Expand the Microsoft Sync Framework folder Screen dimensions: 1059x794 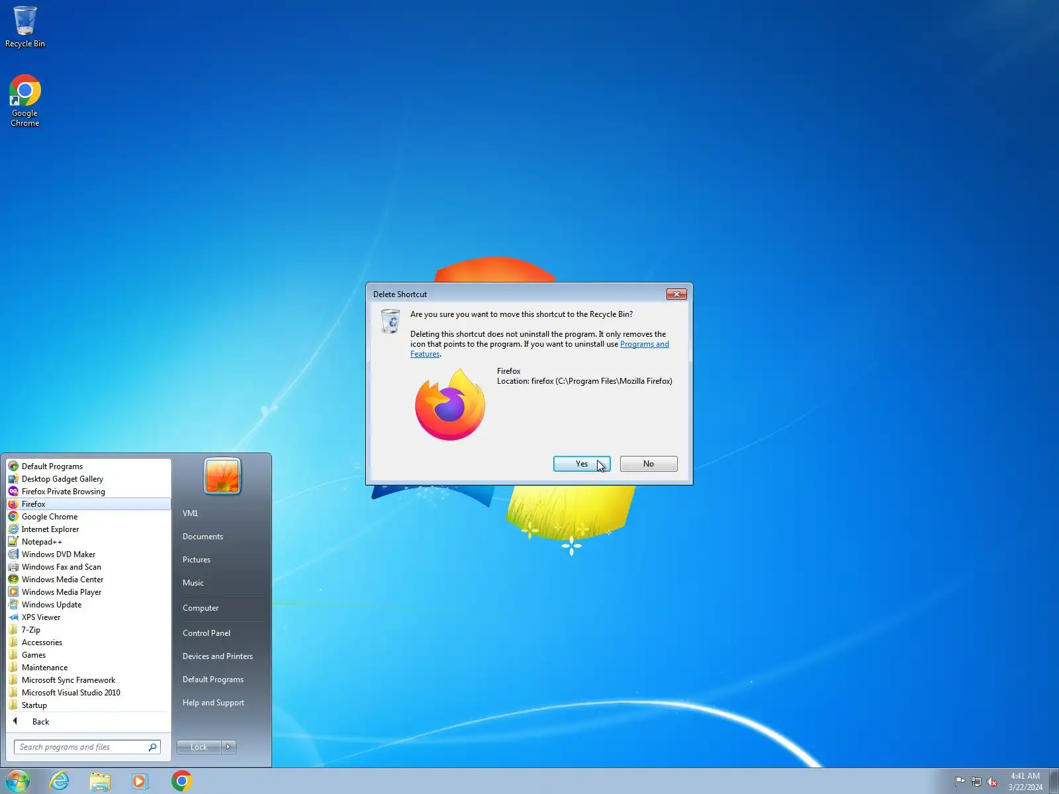[x=89, y=680]
